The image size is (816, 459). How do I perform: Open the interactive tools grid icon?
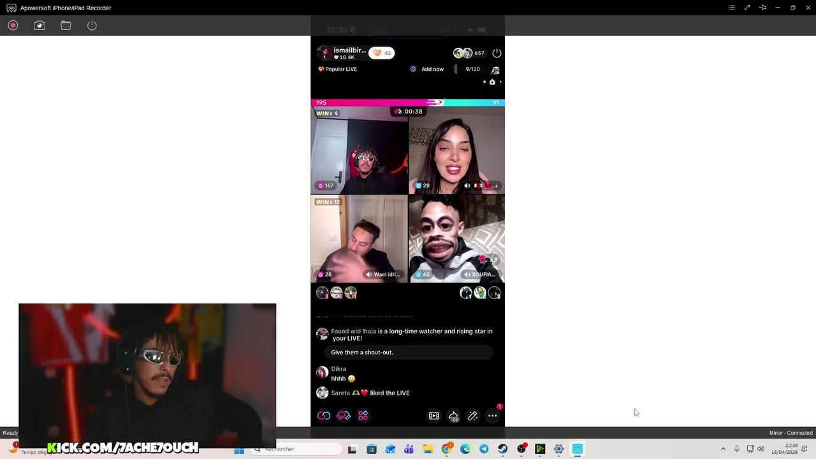[363, 416]
